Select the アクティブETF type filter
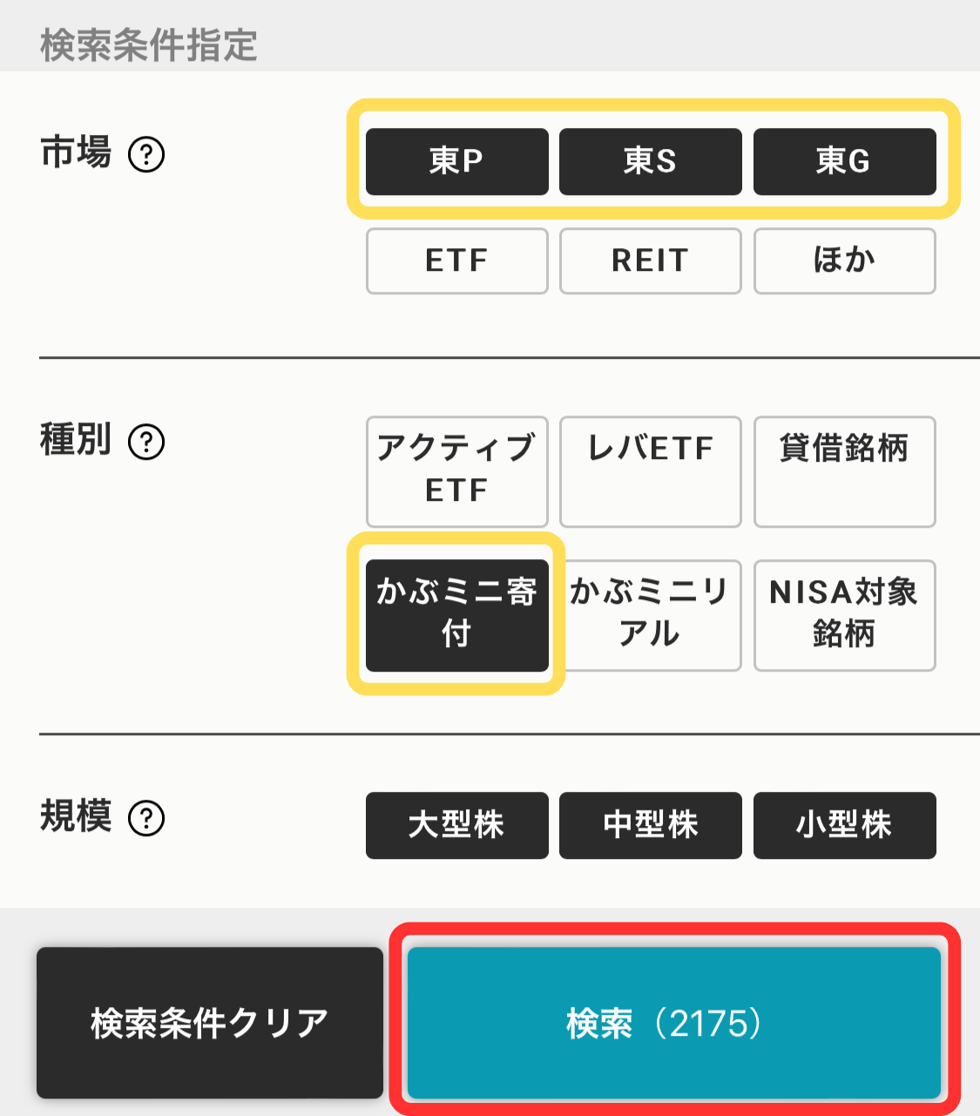The image size is (980, 1116). [x=456, y=471]
